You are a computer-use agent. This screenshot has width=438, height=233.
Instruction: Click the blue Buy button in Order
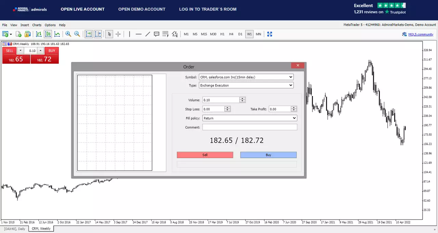pos(269,155)
